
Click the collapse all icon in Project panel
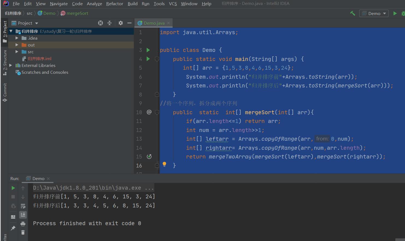(110, 23)
